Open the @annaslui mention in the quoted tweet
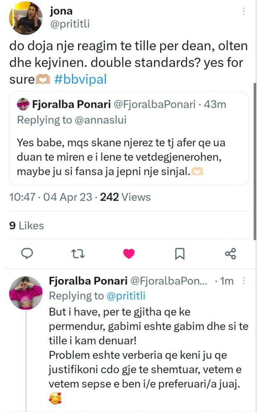258x412 pixels. tap(100, 120)
